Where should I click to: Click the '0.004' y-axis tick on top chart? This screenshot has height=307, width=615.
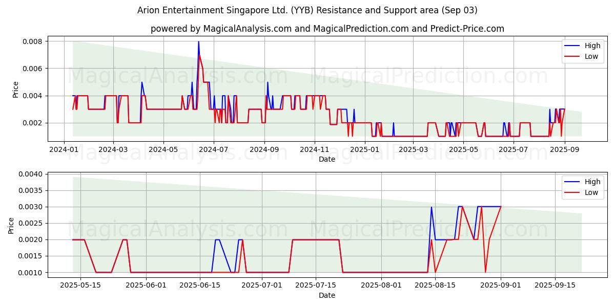33,96
